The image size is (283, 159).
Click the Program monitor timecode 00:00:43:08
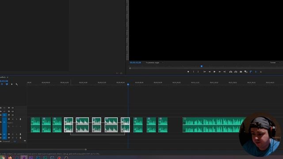[135, 63]
